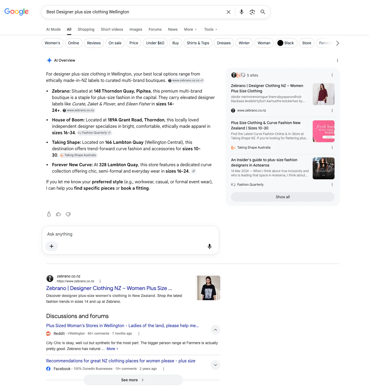Click stacked source favicons beside 5 sites
This screenshot has height=389, width=369.
pyautogui.click(x=238, y=75)
